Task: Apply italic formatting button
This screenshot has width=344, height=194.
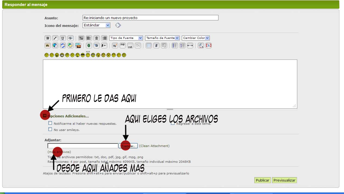Action: pos(55,38)
